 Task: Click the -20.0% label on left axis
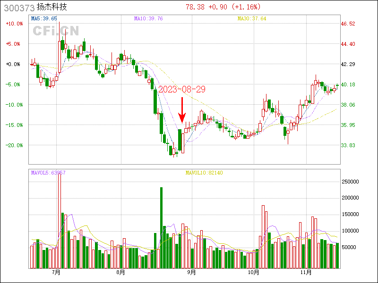click(14, 145)
